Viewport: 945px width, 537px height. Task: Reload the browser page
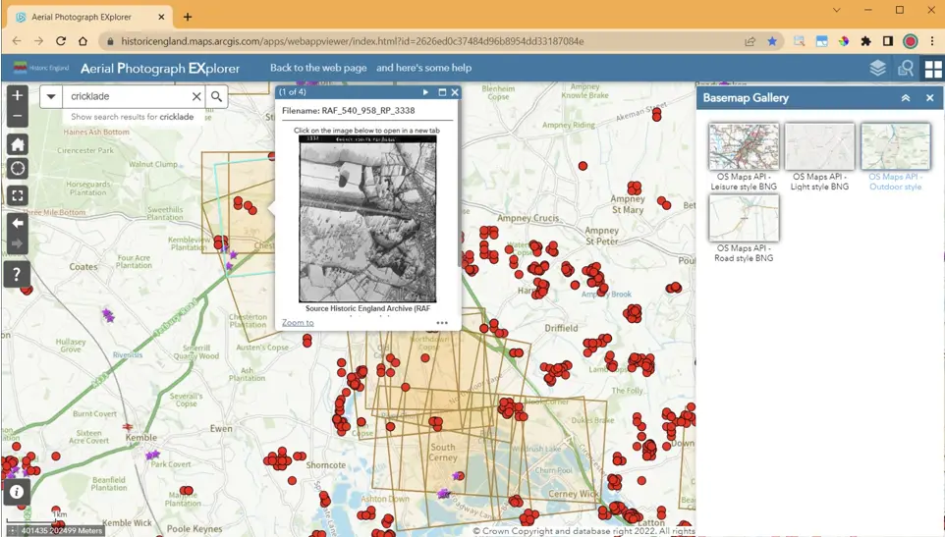61,41
